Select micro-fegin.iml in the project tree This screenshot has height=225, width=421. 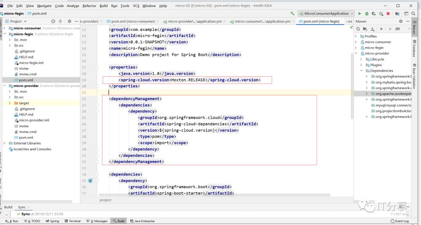click(31, 63)
